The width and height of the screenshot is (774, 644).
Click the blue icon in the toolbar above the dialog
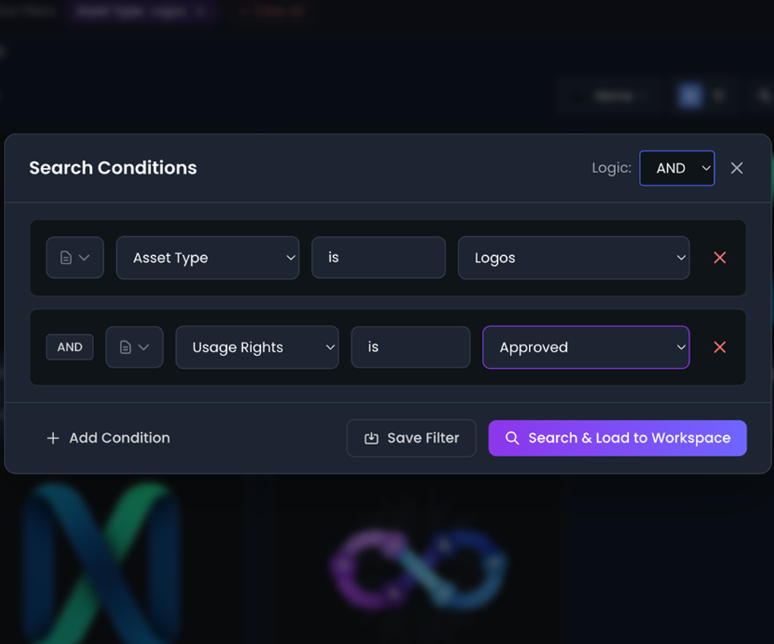click(x=689, y=95)
